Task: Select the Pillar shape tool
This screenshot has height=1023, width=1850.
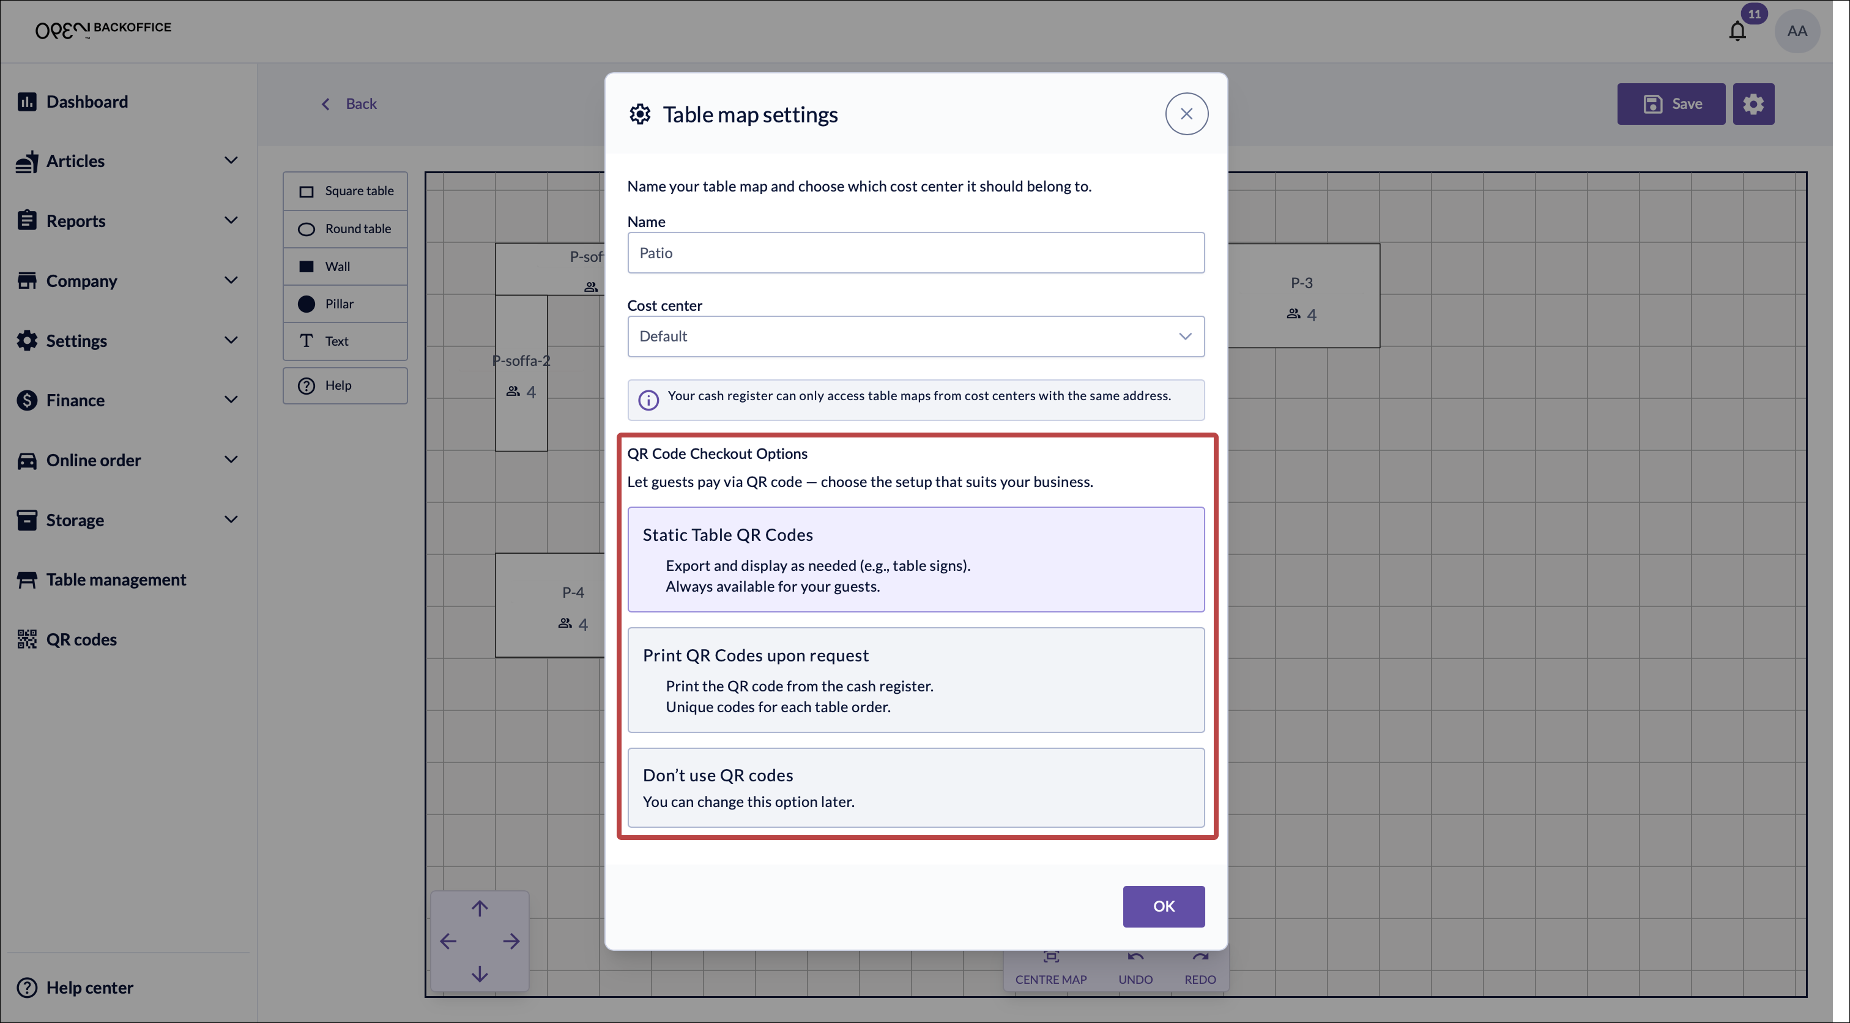Action: [x=346, y=304]
